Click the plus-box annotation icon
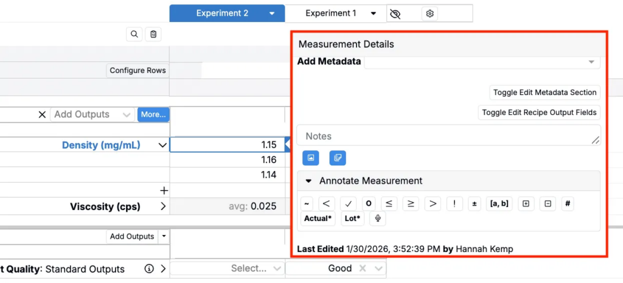Image resolution: width=623 pixels, height=283 pixels. pos(526,204)
